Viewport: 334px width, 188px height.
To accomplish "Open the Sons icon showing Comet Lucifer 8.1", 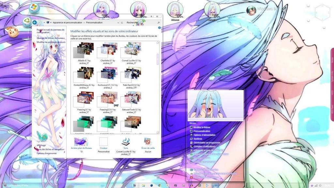I will pyautogui.click(x=126, y=141).
